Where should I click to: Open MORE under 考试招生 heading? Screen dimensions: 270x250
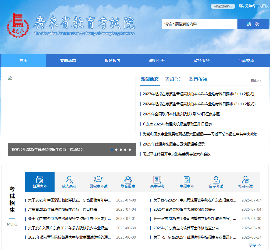click(x=12, y=224)
